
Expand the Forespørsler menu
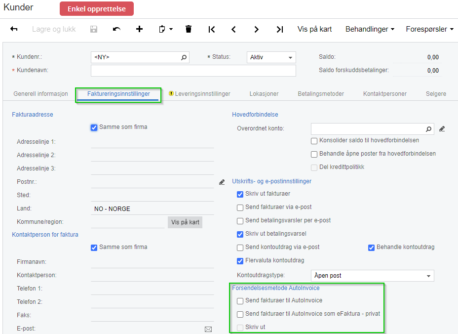[x=429, y=29]
